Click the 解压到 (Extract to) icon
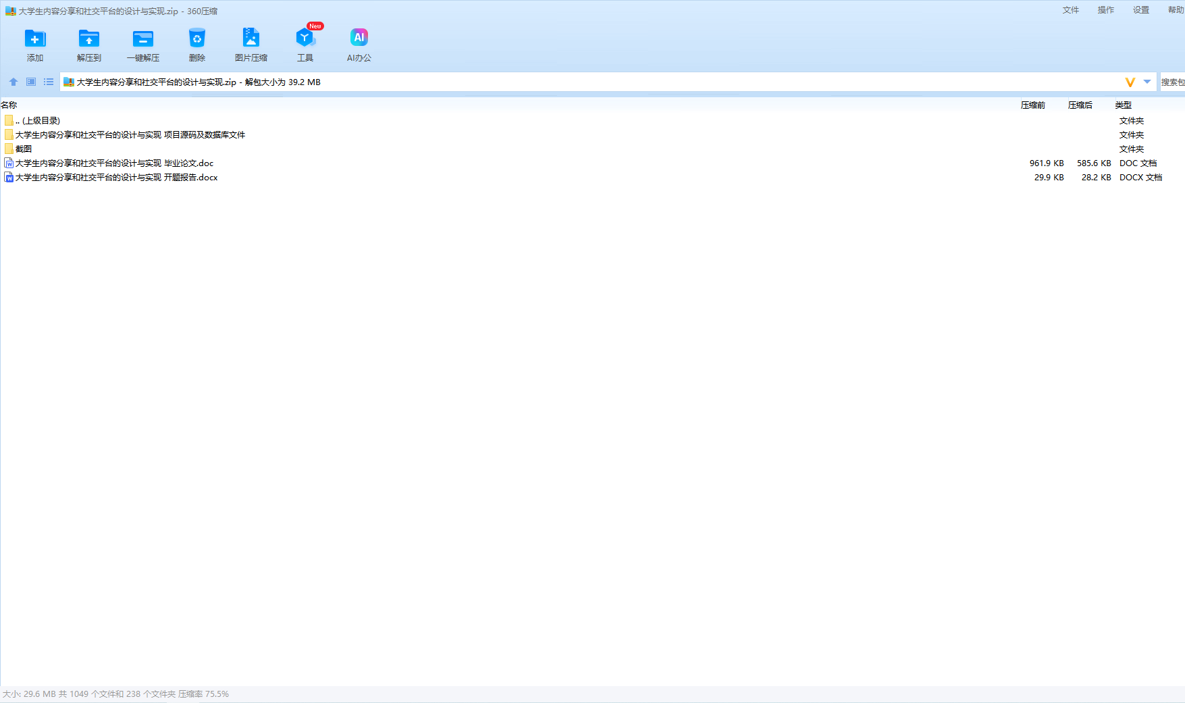 (x=89, y=45)
